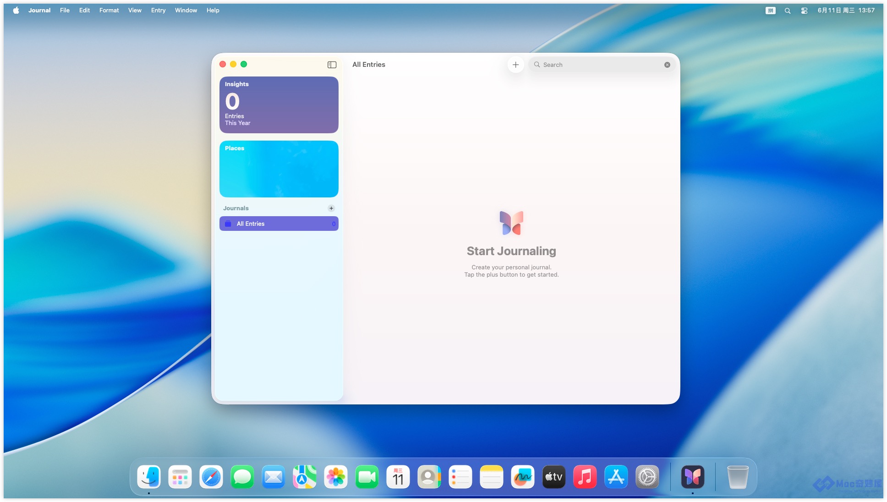
Task: Click the All Entries title in toolbar
Action: click(369, 65)
